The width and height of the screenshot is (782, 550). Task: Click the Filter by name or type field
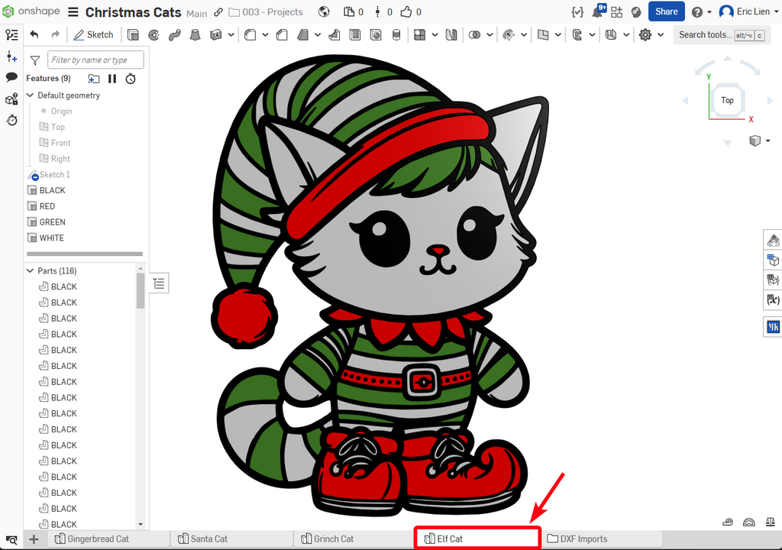click(95, 60)
